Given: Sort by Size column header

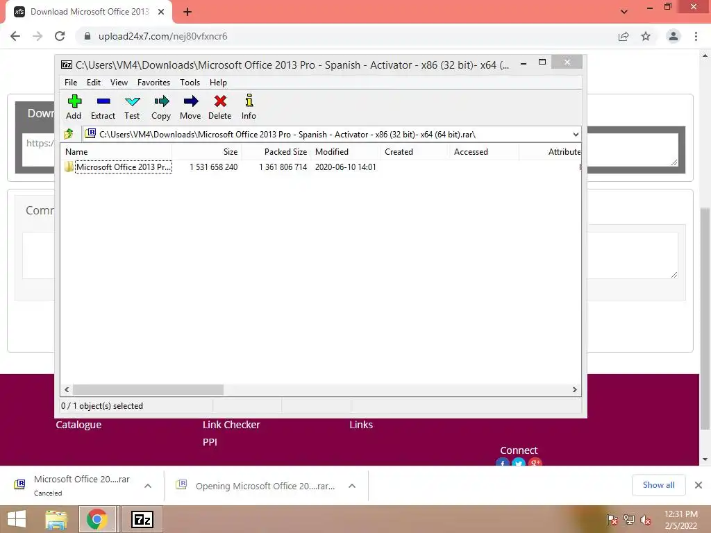Looking at the screenshot, I should tap(207, 152).
